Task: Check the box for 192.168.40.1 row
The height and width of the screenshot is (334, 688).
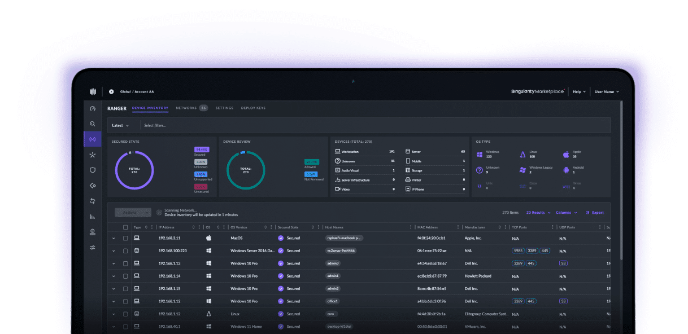Action: click(125, 326)
